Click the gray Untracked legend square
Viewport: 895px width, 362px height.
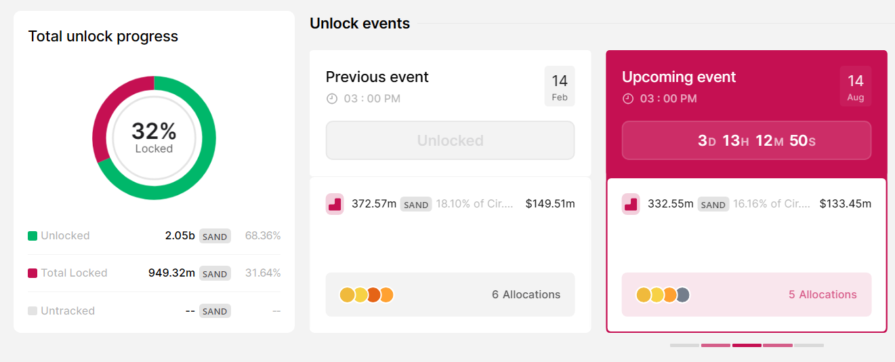click(x=33, y=311)
